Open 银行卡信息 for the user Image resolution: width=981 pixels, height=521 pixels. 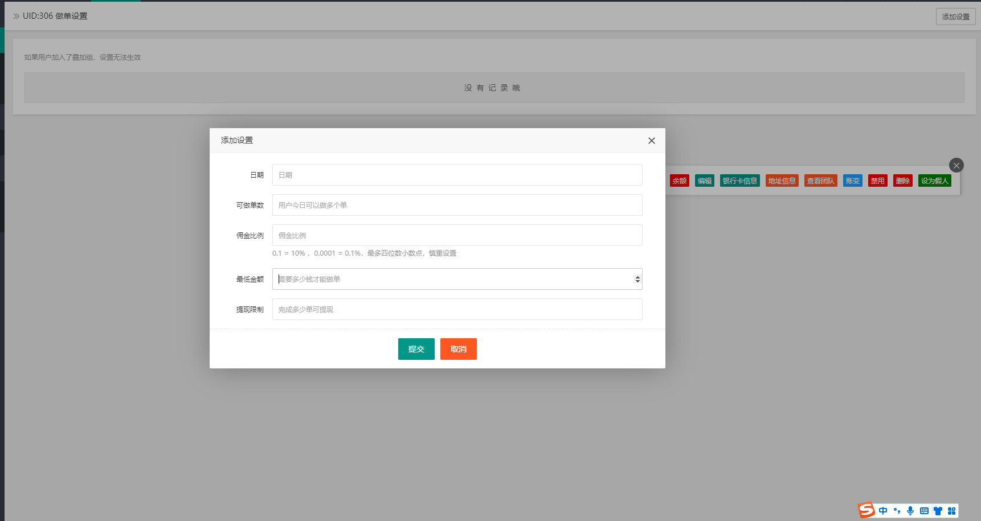tap(739, 181)
